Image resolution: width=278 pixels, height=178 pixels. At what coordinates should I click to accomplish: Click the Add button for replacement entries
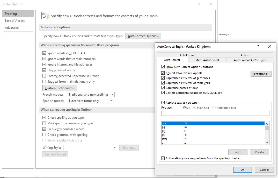[x=238, y=152]
